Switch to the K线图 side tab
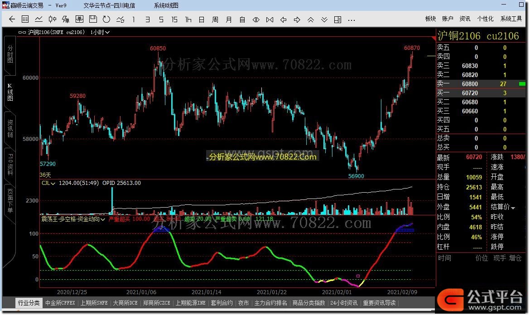Image resolution: width=530 pixels, height=315 pixels. [10, 92]
